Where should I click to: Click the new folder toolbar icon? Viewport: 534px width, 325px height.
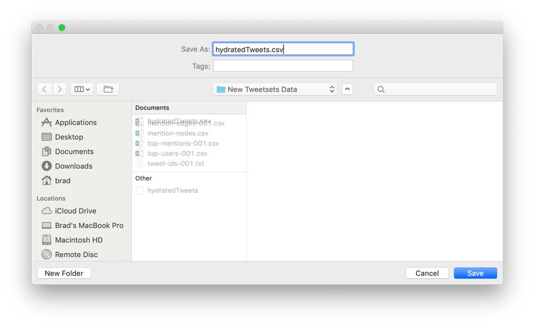point(107,89)
